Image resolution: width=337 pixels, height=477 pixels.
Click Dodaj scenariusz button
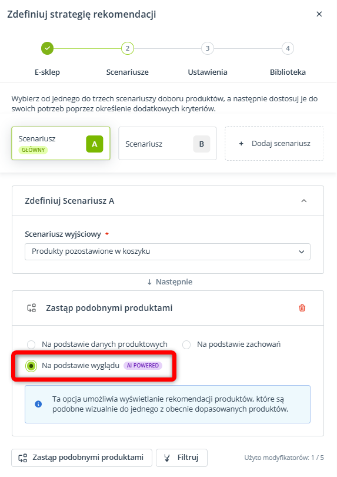tap(275, 144)
